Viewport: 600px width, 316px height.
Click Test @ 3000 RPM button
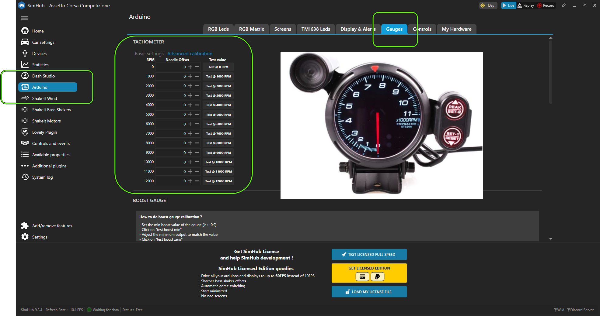click(218, 95)
